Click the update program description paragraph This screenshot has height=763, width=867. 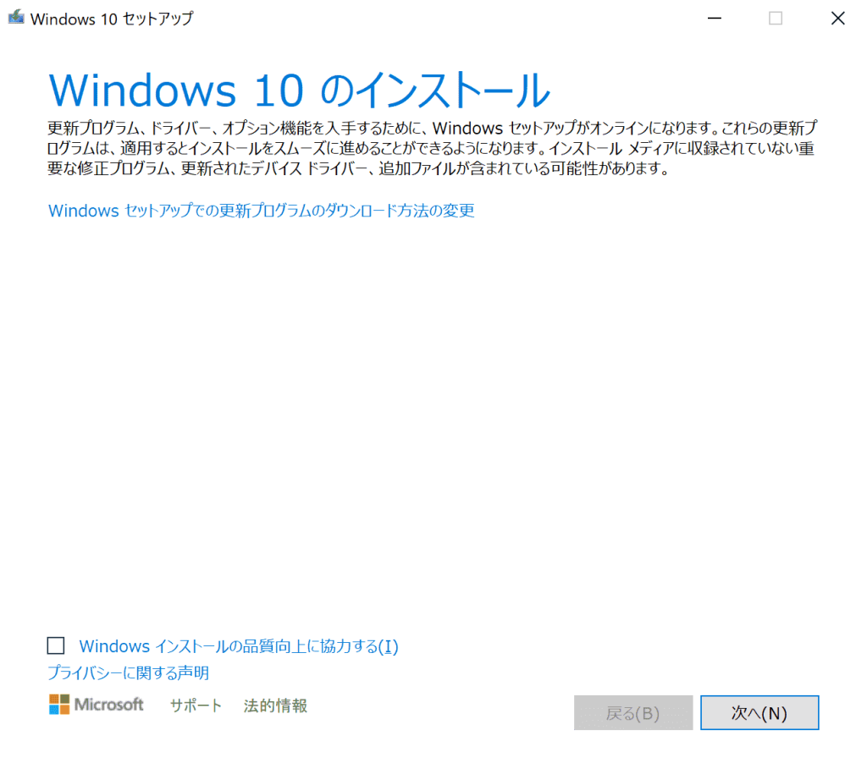pyautogui.click(x=423, y=152)
